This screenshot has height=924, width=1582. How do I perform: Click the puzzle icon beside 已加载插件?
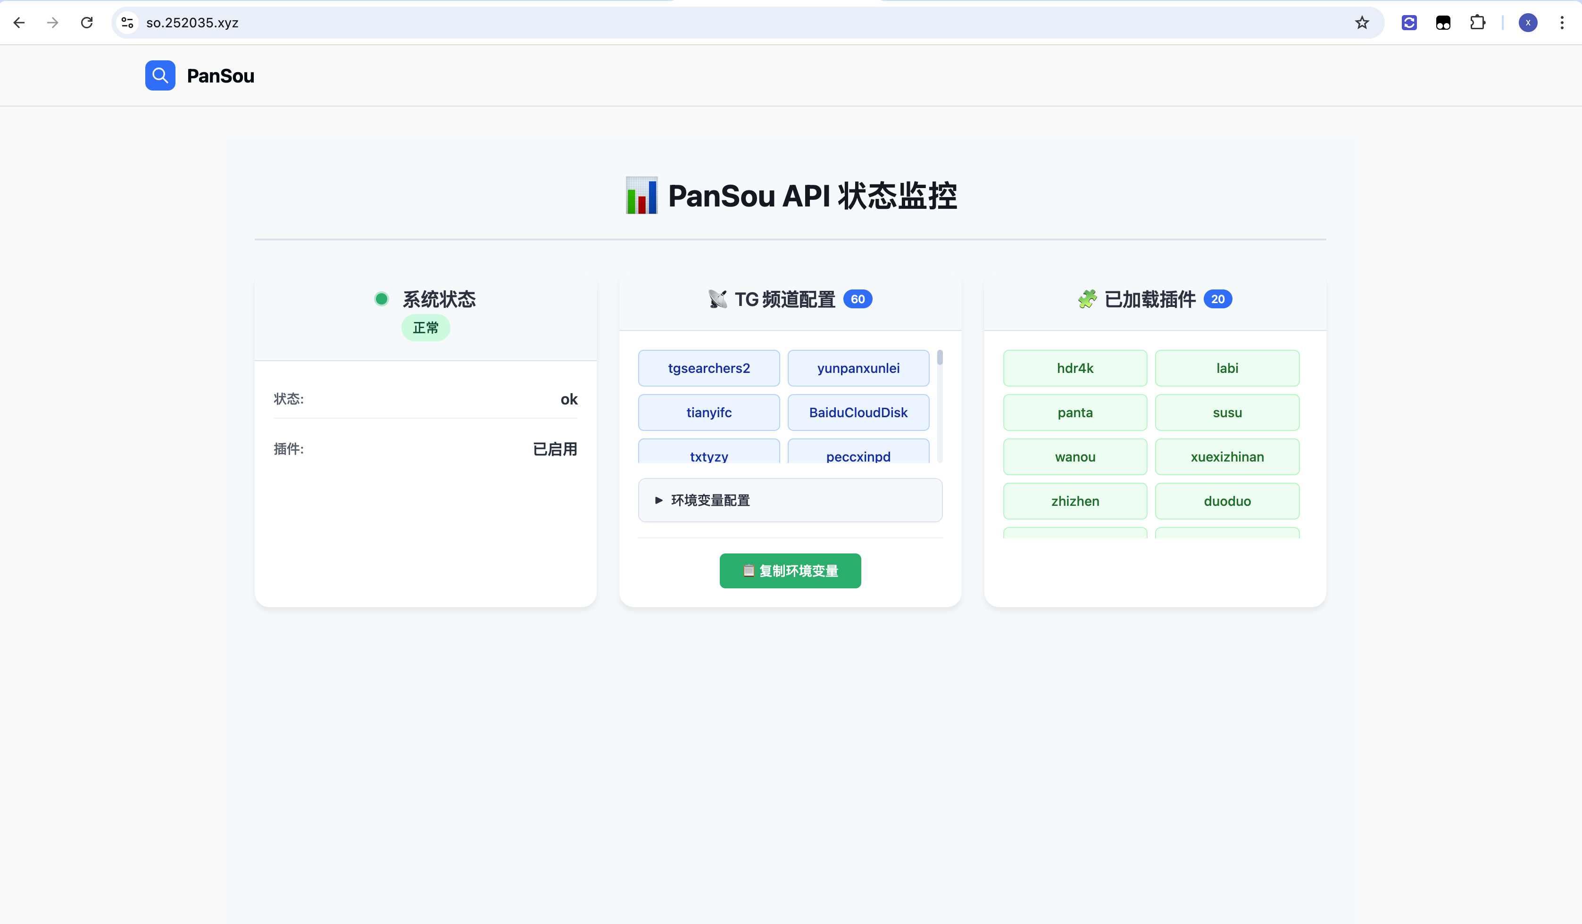click(1087, 298)
